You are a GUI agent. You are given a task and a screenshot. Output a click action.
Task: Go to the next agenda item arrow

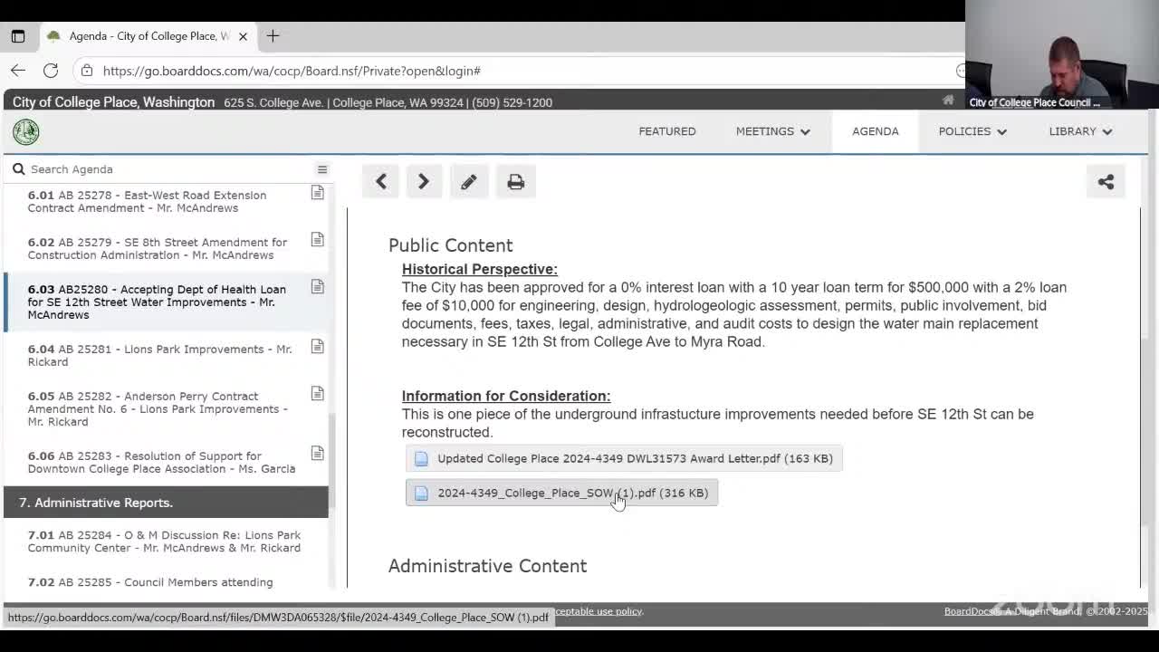(423, 182)
